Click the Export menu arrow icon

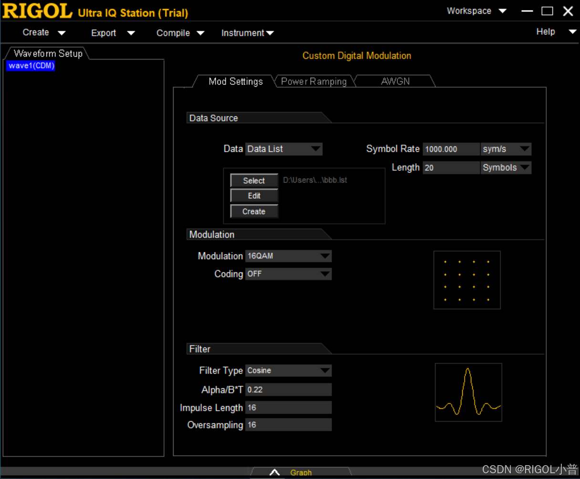click(131, 33)
